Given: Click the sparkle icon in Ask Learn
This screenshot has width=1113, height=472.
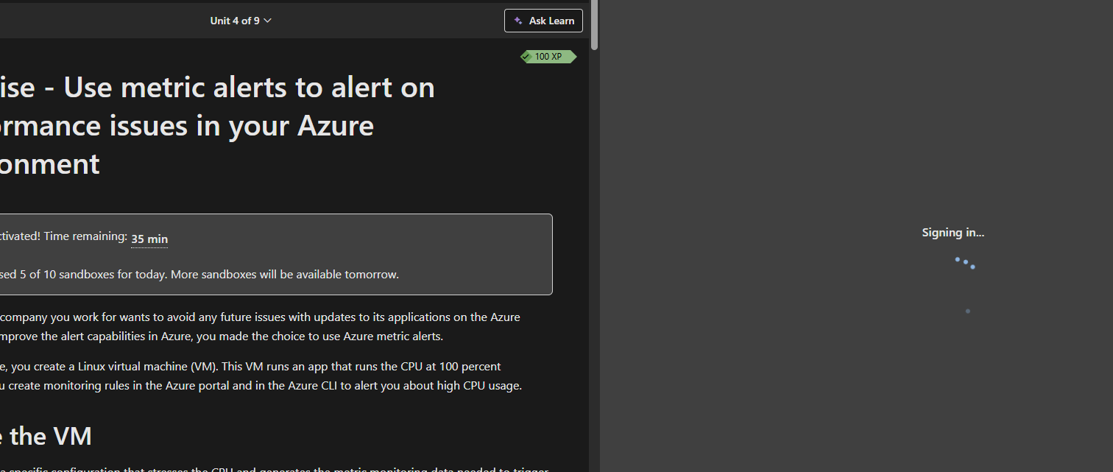Looking at the screenshot, I should pos(518,21).
